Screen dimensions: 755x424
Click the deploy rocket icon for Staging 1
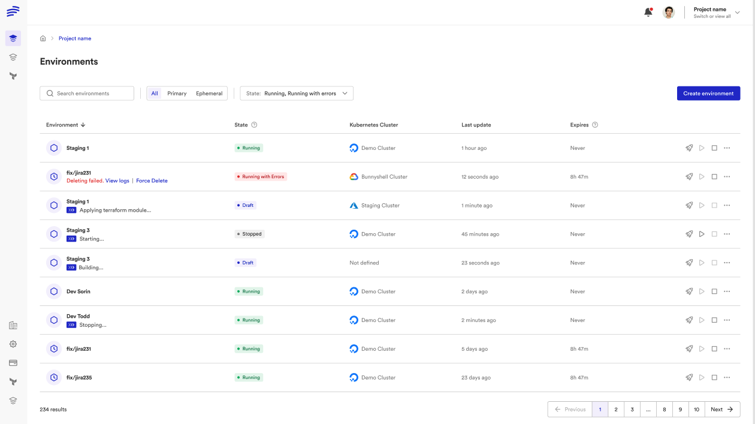[x=688, y=148]
